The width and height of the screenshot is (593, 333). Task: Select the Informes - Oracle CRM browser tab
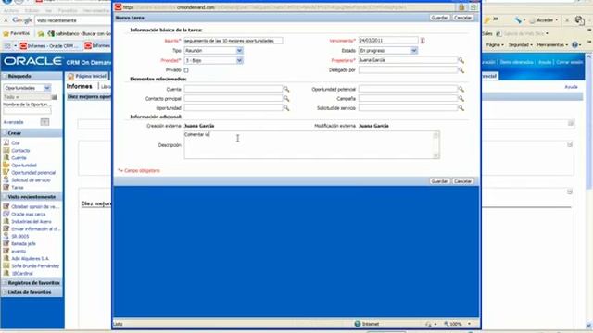(49, 45)
